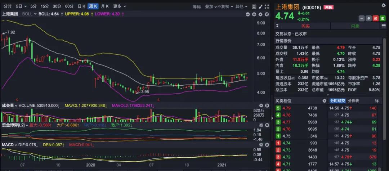
Task: Set a price alert with bell icon
Action: coord(369,18)
